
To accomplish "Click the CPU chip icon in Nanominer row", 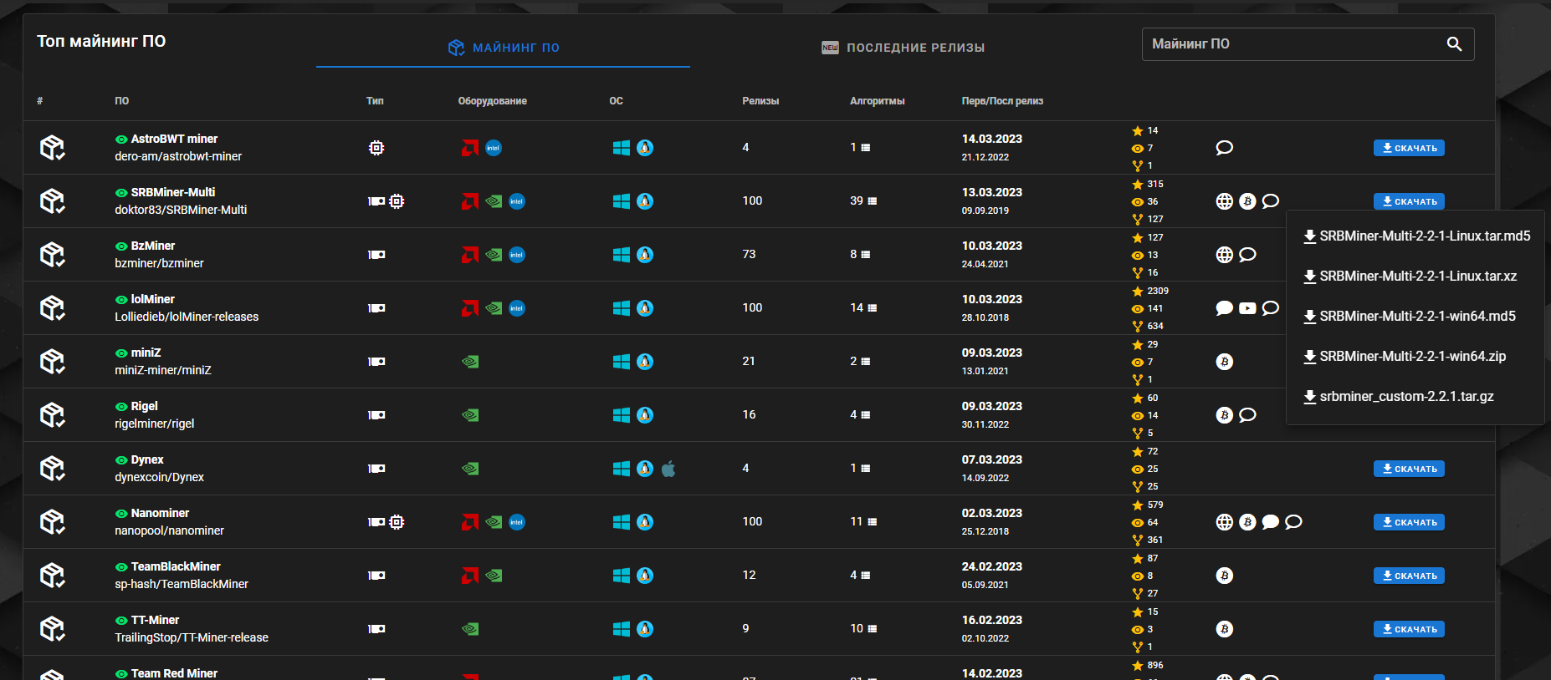I will (397, 522).
